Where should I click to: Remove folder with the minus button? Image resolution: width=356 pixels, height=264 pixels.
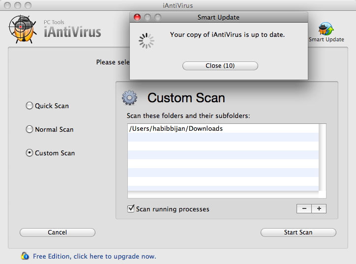point(304,208)
